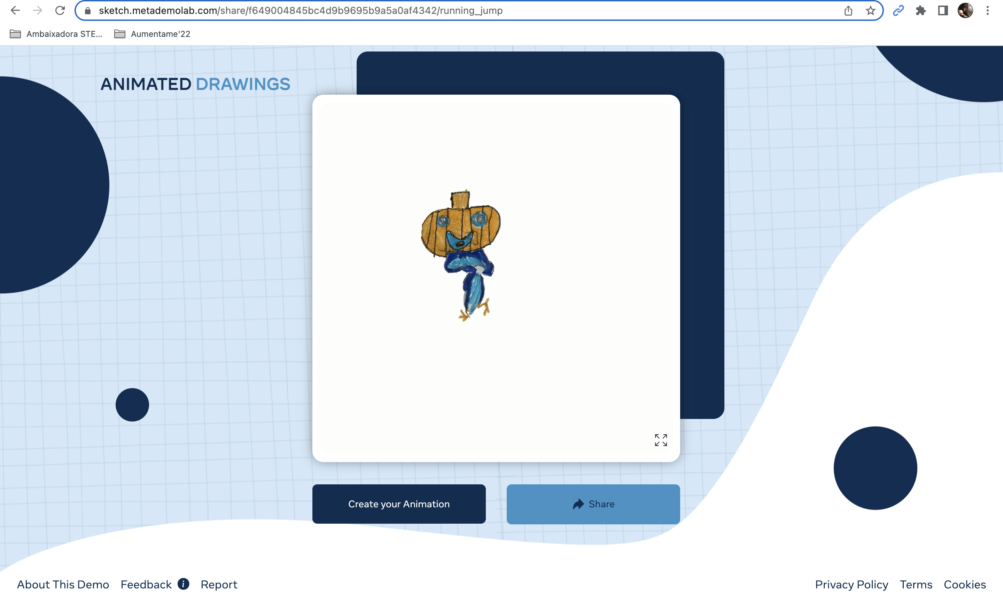
Task: Click the browser share/upload icon
Action: point(848,10)
